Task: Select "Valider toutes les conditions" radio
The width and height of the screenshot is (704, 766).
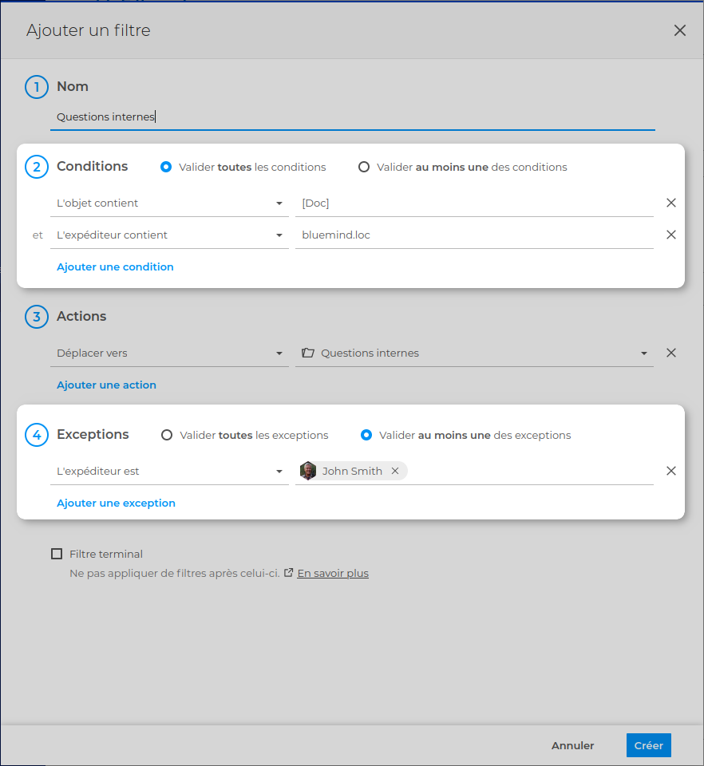Action: (166, 167)
